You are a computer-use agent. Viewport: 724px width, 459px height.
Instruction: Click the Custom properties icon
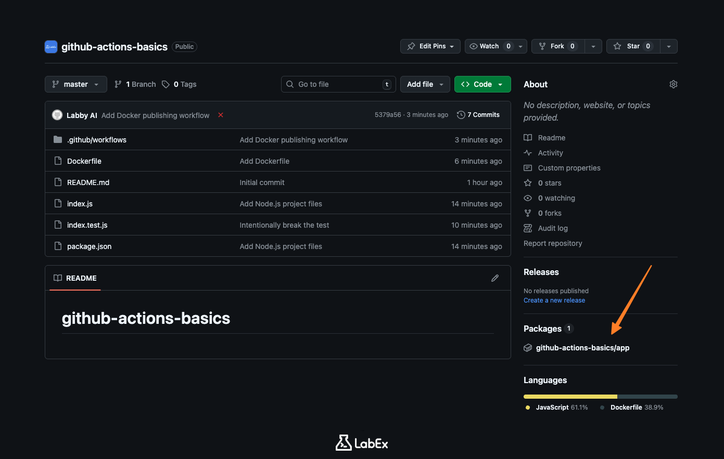(528, 168)
